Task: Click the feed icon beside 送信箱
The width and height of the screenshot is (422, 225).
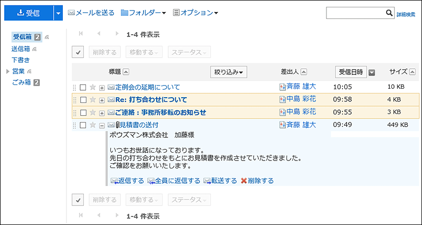Action: (34, 49)
